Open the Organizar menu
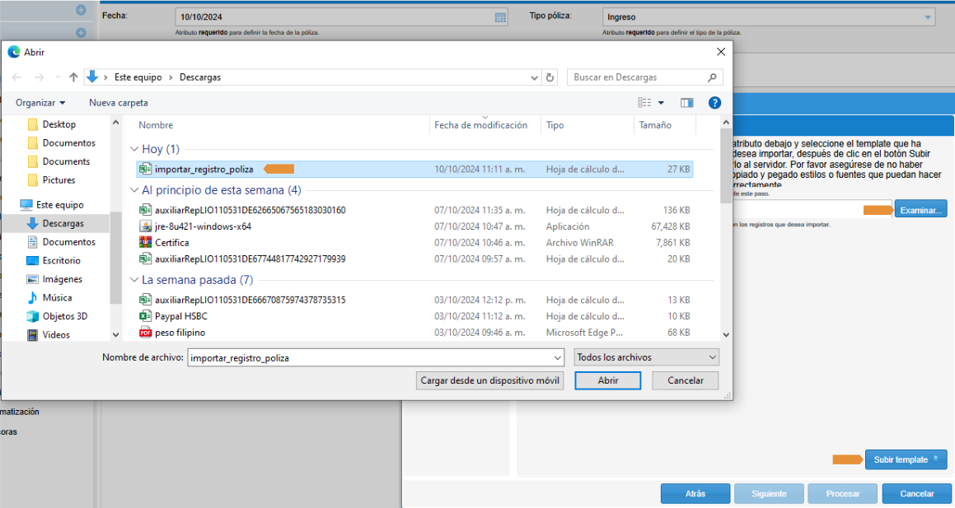The width and height of the screenshot is (955, 508). coord(40,103)
